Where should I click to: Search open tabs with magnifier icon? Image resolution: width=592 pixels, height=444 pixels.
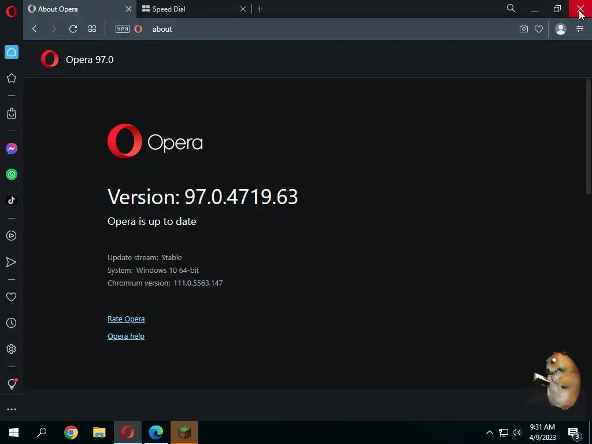click(x=511, y=8)
